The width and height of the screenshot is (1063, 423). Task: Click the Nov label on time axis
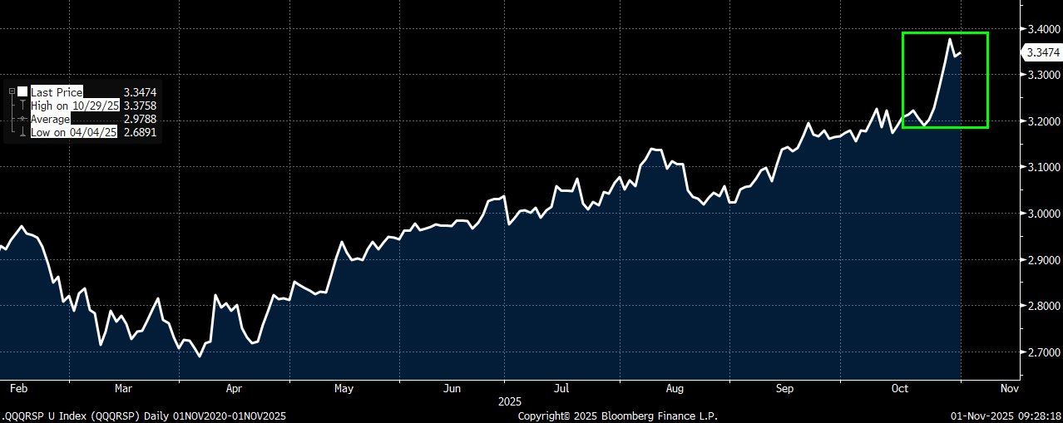pos(1009,388)
